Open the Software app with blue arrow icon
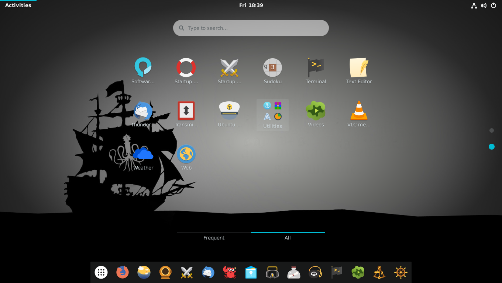The width and height of the screenshot is (502, 283). tap(143, 71)
